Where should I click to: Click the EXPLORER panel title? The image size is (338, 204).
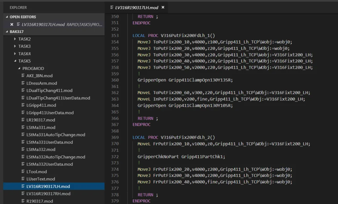[18, 8]
